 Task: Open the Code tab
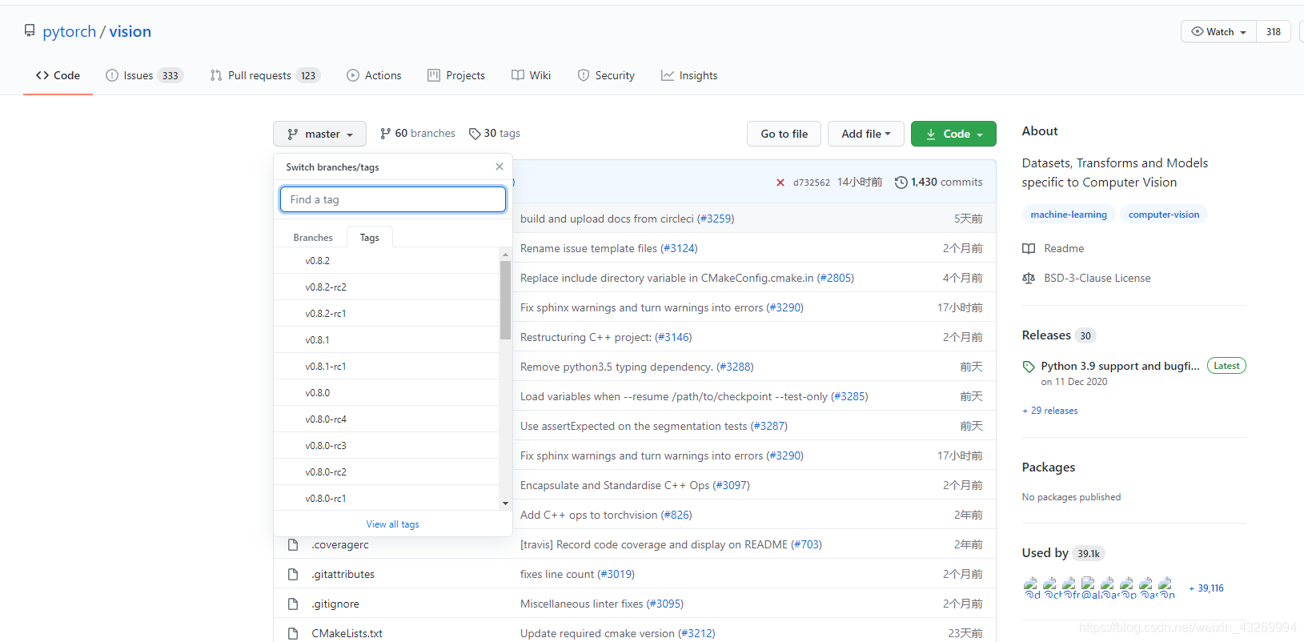pyautogui.click(x=58, y=75)
